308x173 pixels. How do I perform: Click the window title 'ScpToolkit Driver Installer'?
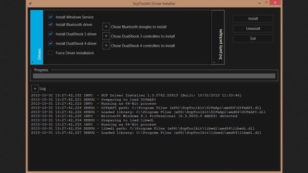[x=154, y=3]
